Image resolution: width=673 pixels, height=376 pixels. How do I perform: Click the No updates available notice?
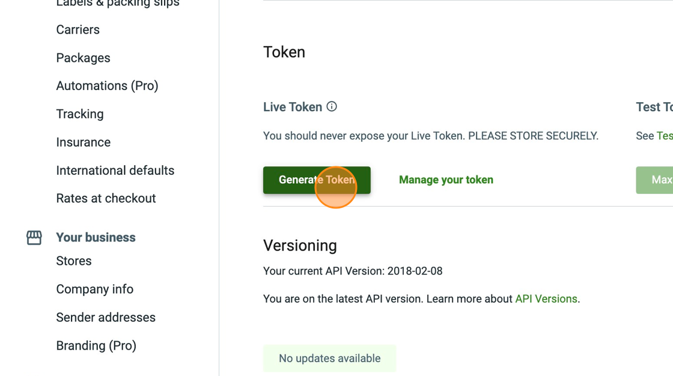pos(329,358)
